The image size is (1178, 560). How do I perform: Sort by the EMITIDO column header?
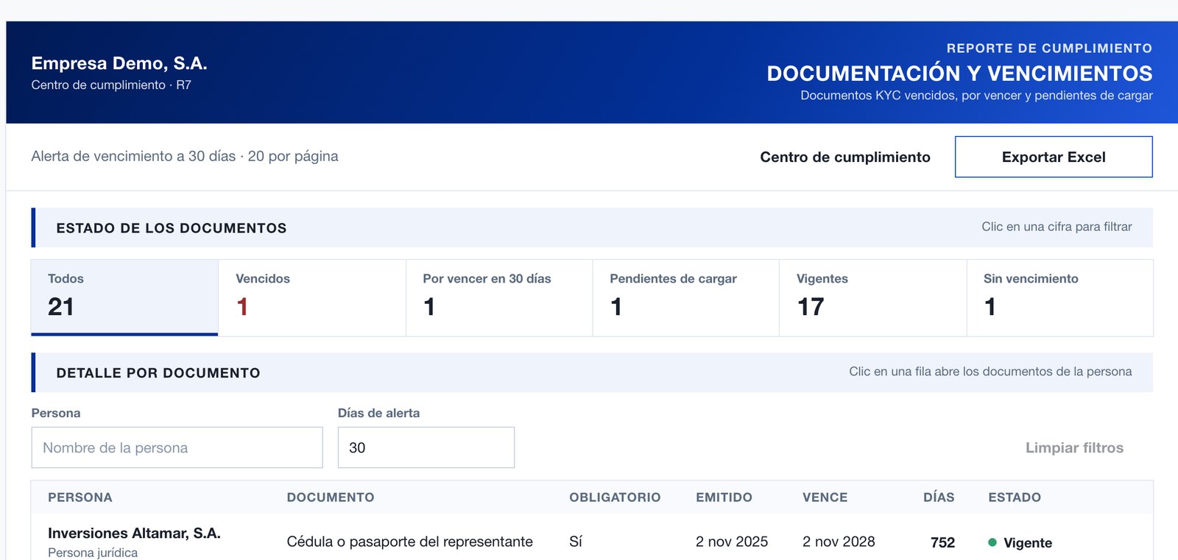click(x=724, y=497)
